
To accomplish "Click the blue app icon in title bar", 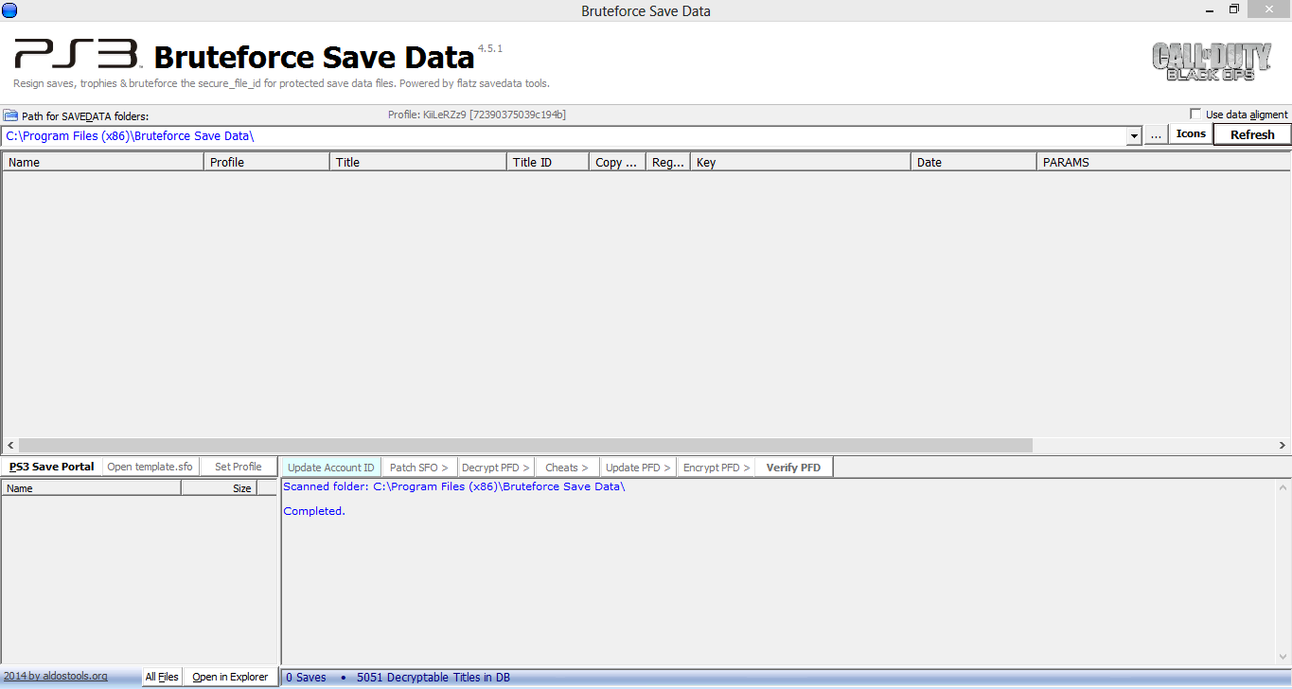I will tap(9, 10).
